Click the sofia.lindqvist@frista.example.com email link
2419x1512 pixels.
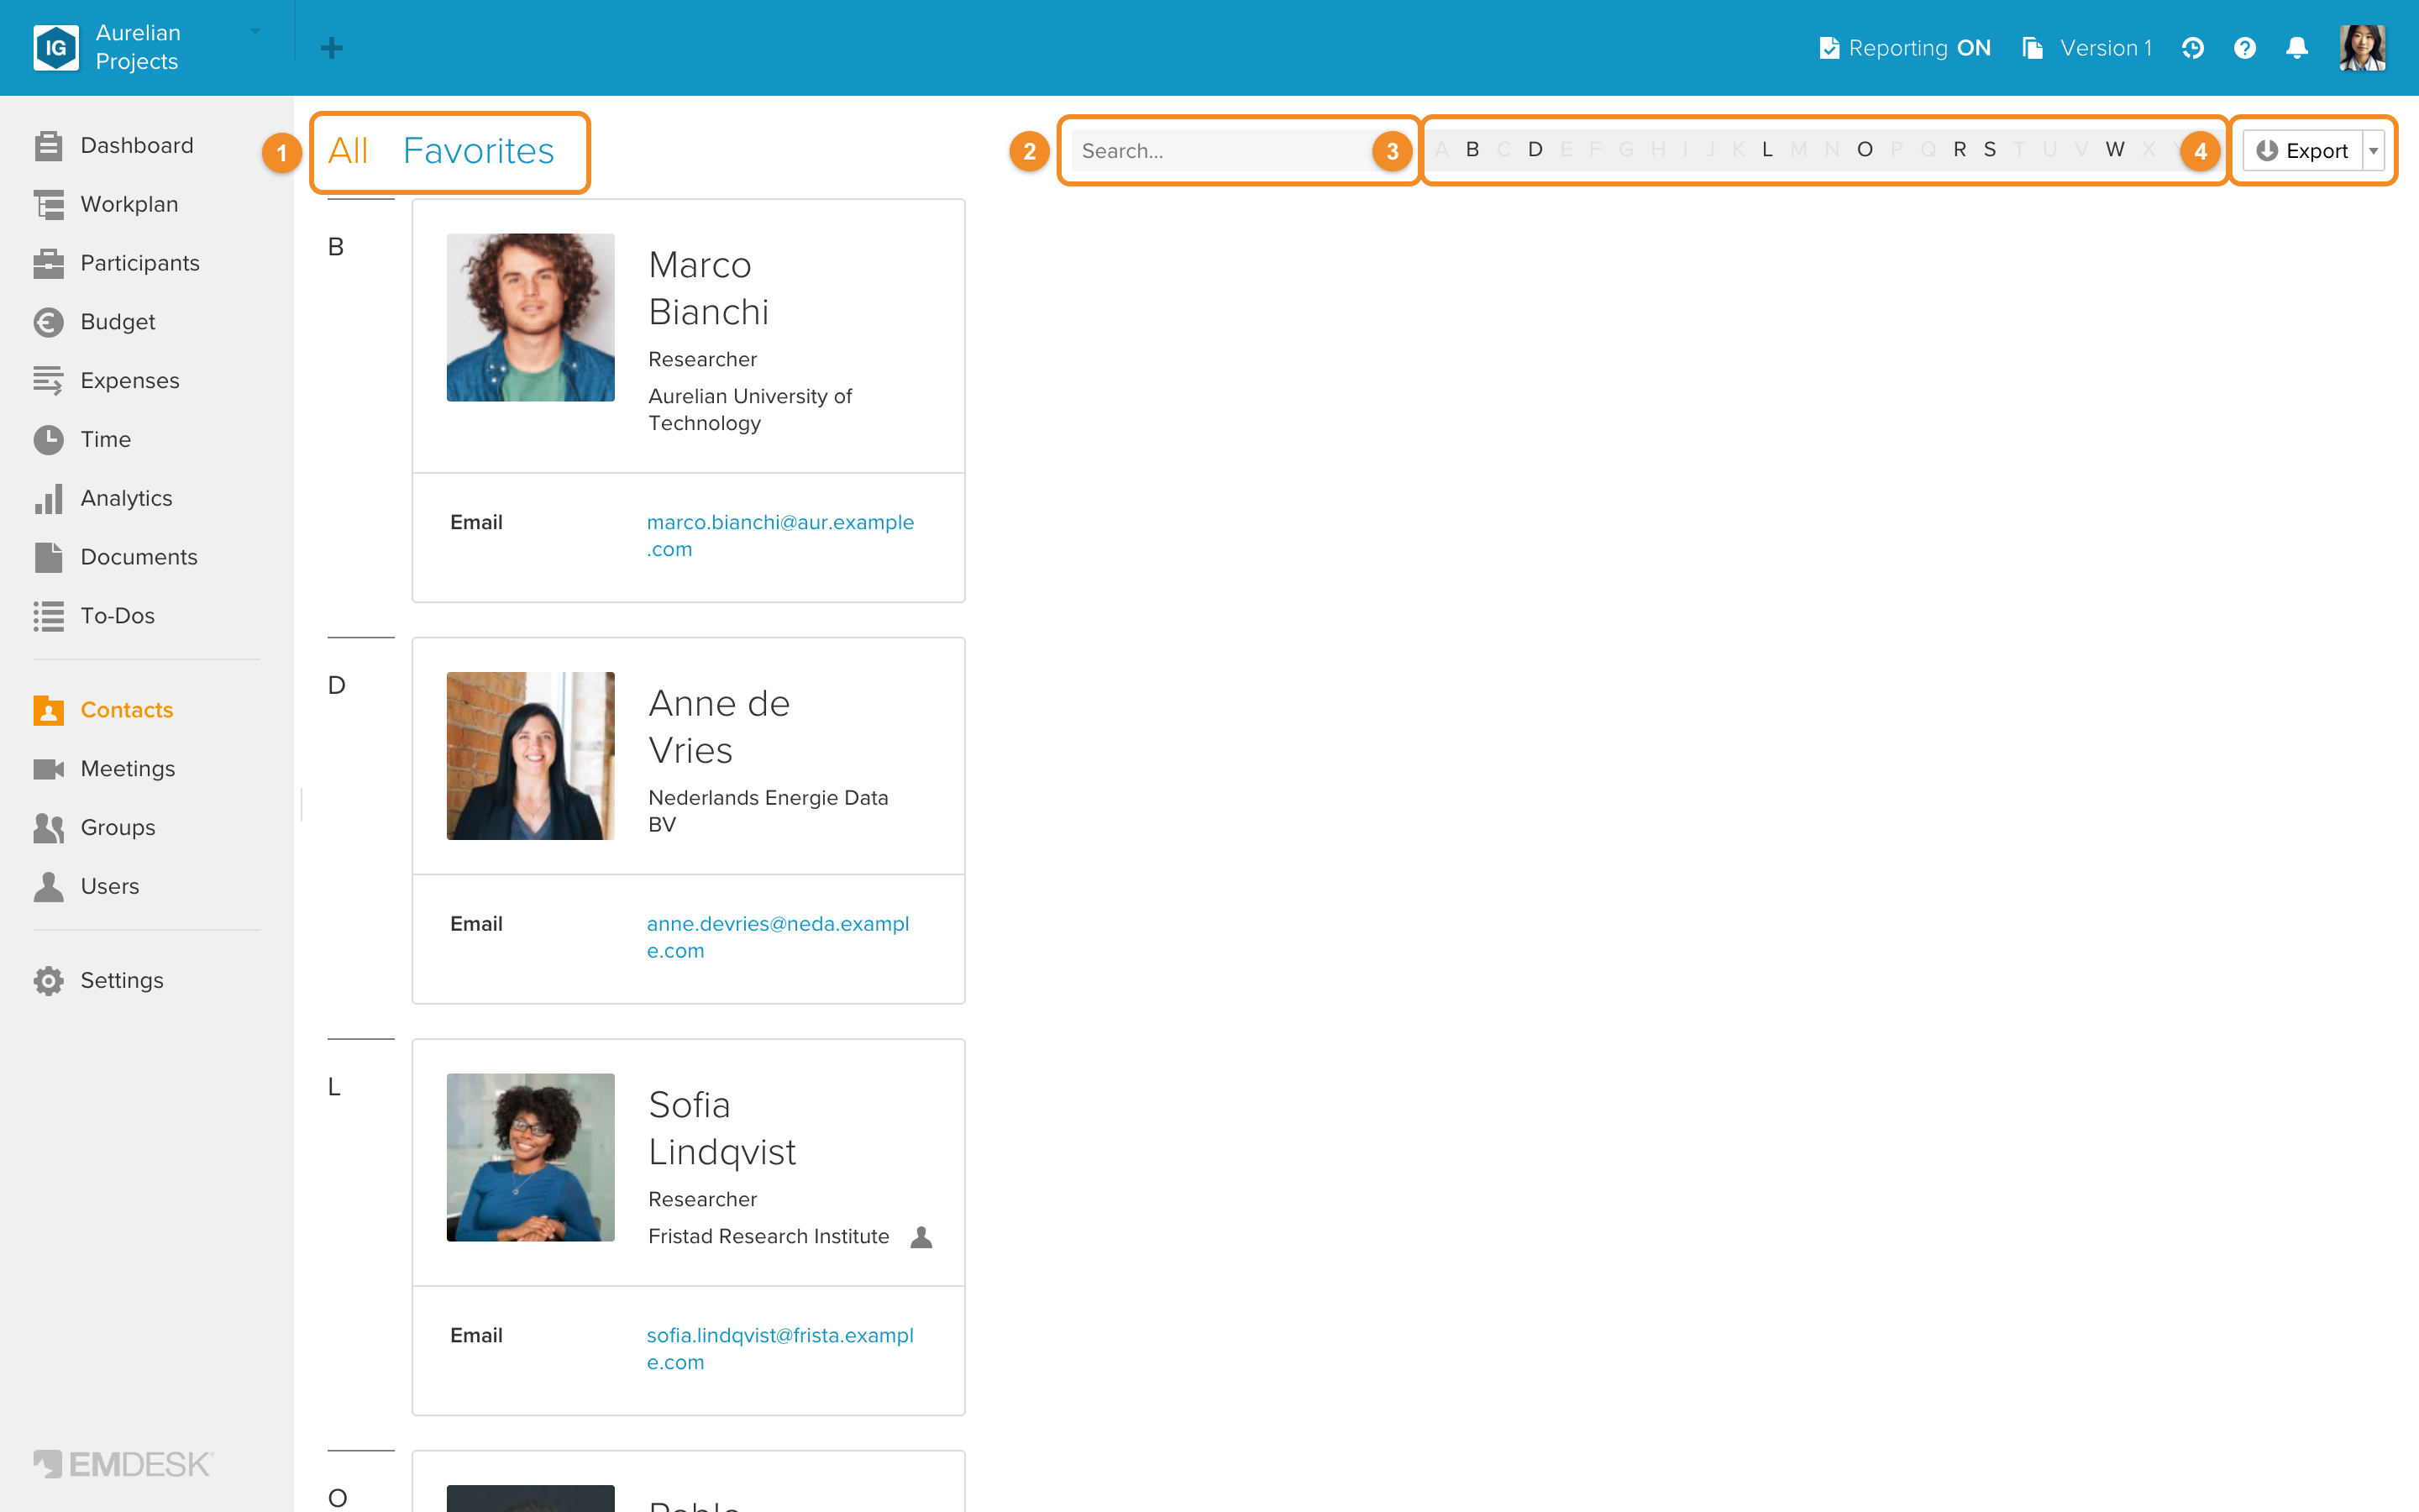pos(779,1349)
